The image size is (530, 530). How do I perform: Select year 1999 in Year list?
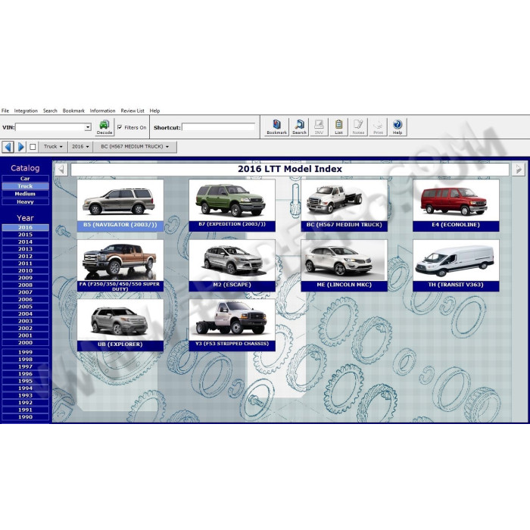click(x=25, y=352)
